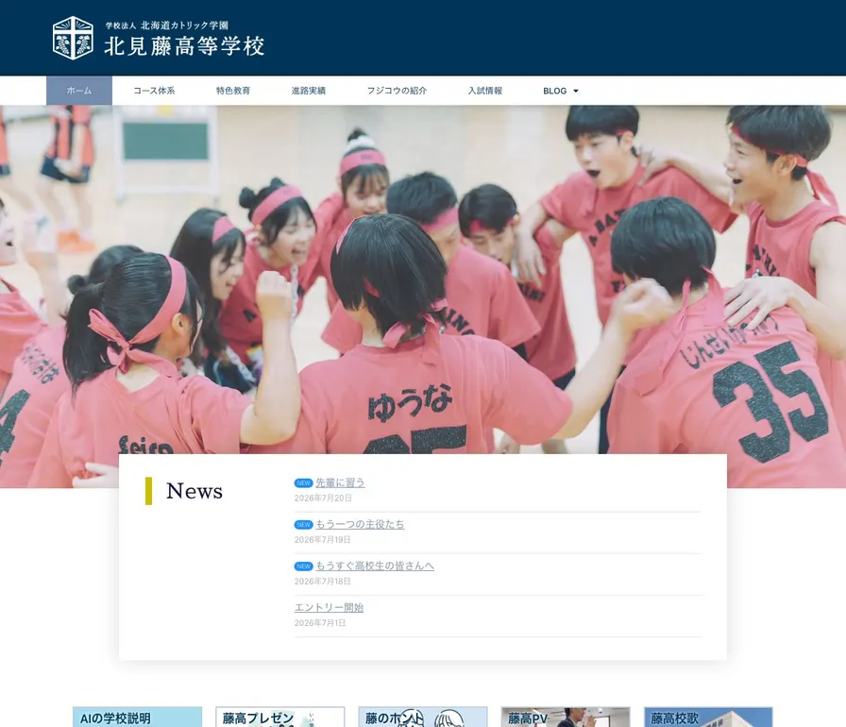Open the 藤のホント banner
Screen dimensions: 846x727
tap(423, 718)
